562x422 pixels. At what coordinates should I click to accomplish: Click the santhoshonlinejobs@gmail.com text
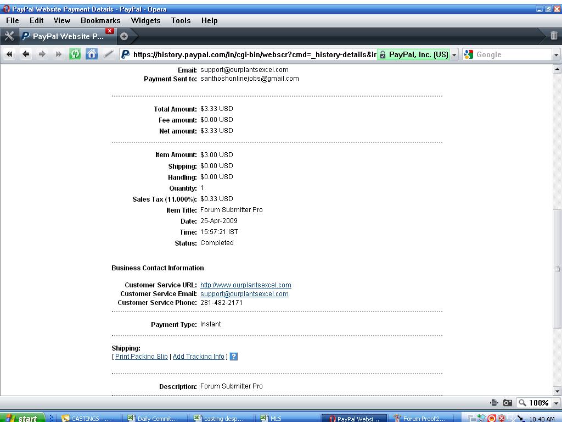pyautogui.click(x=250, y=79)
